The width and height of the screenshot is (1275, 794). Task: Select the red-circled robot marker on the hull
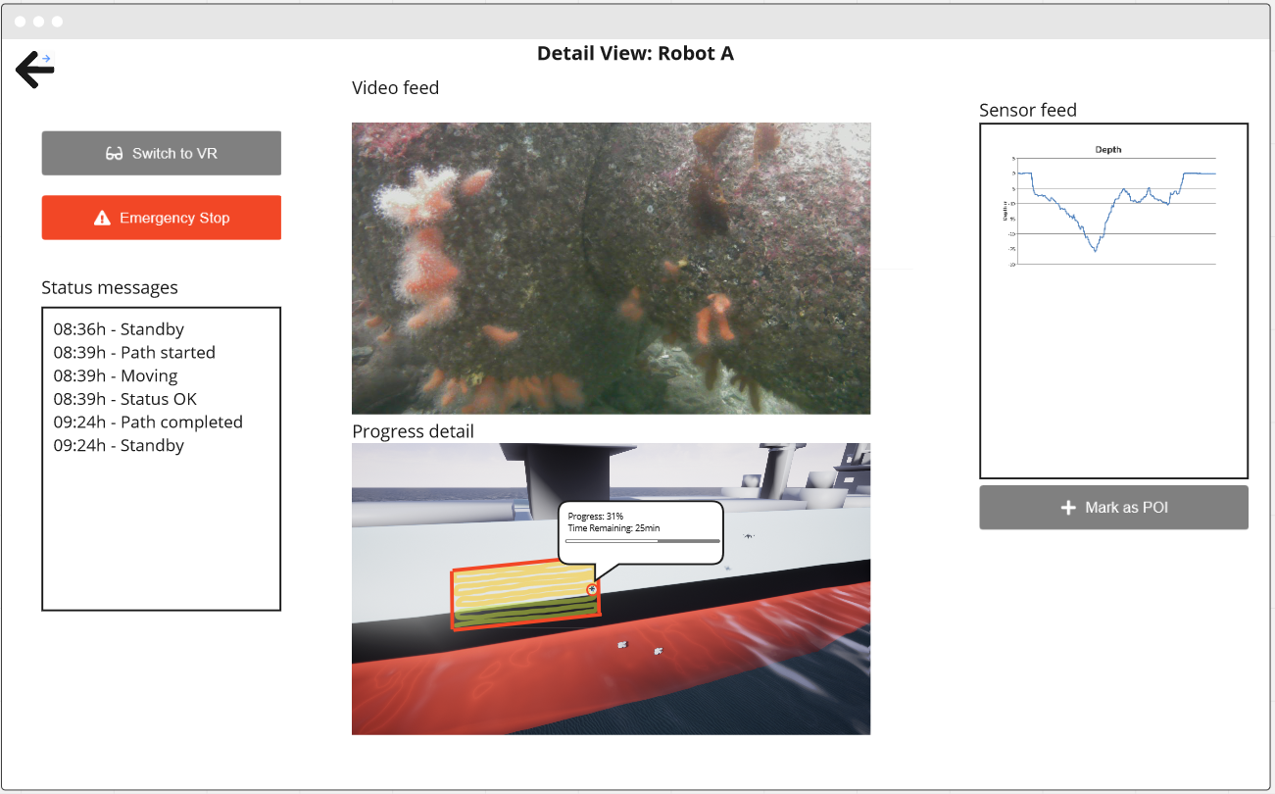point(591,589)
